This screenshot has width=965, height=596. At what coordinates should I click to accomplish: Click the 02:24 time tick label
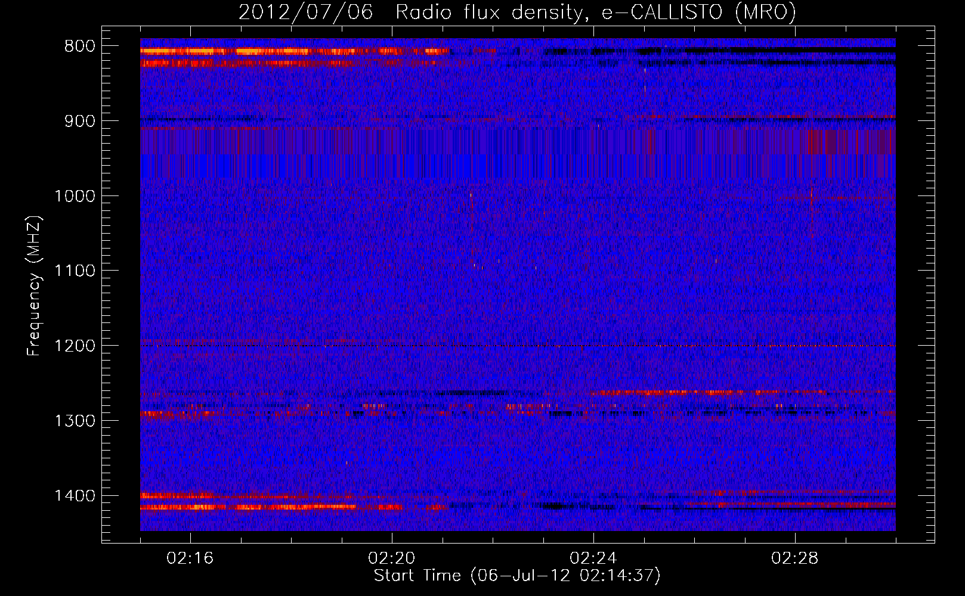[593, 558]
